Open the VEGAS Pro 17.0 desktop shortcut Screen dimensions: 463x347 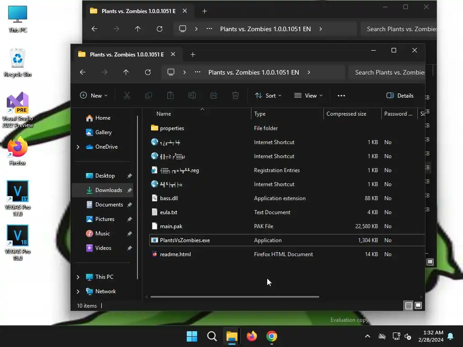click(x=18, y=198)
